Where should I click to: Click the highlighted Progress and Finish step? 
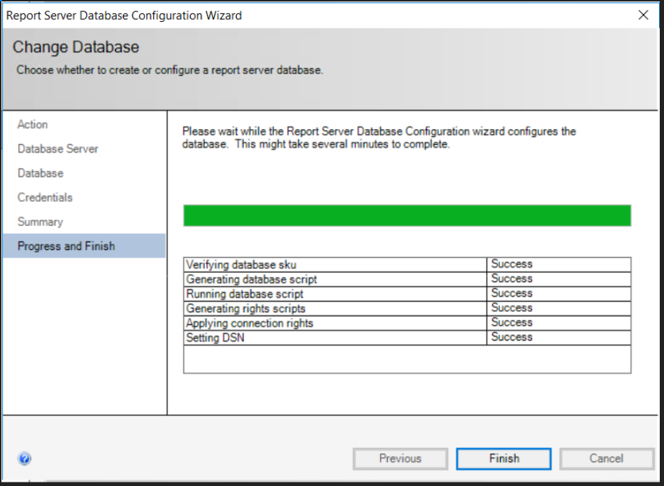[66, 246]
